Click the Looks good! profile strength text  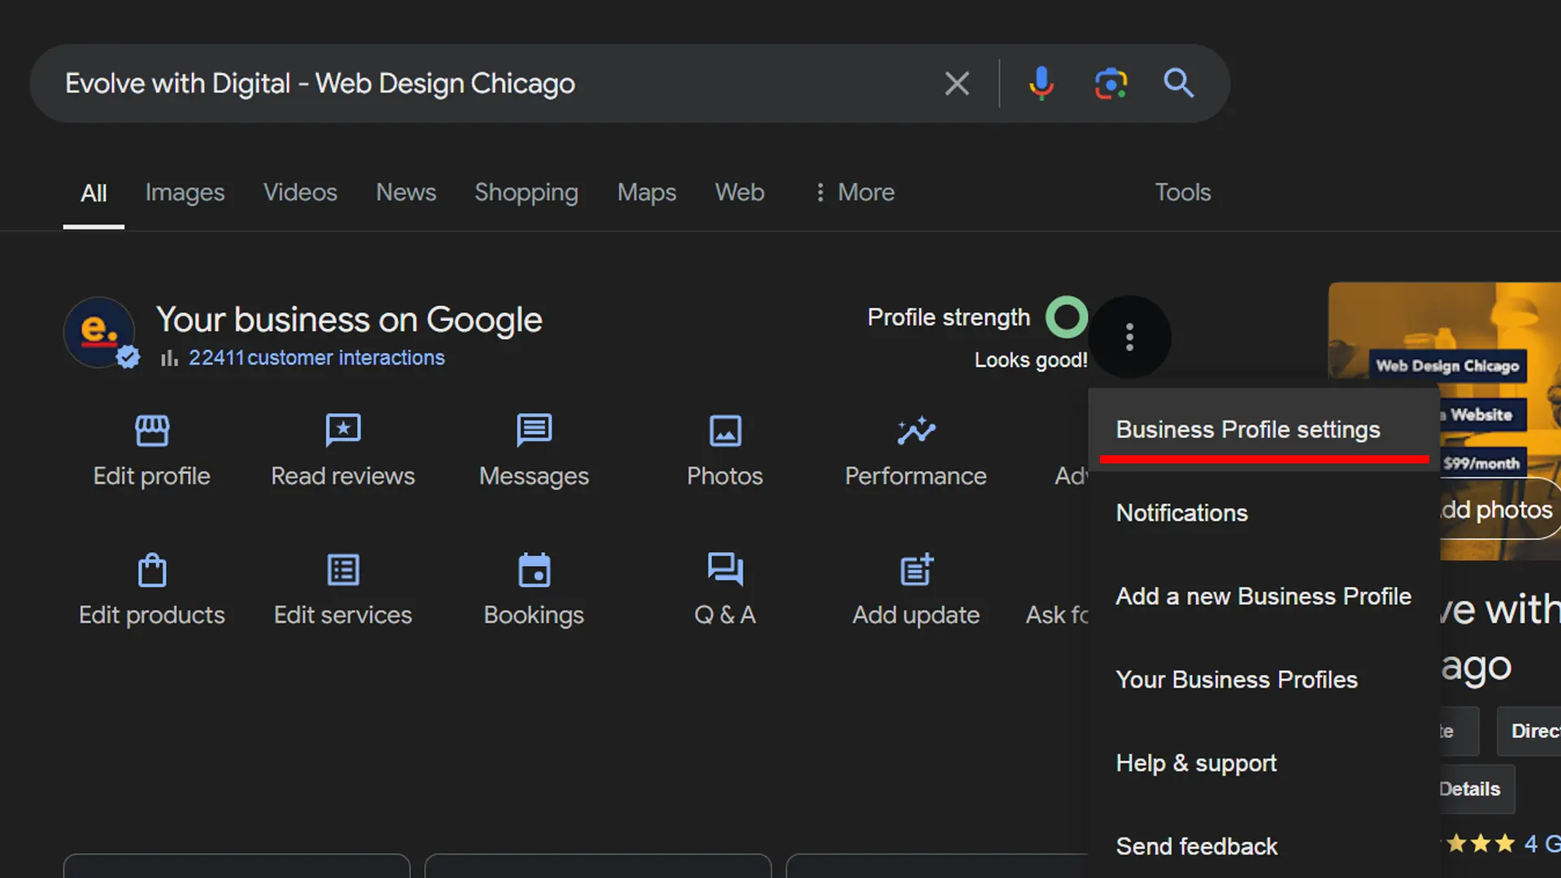tap(1031, 360)
